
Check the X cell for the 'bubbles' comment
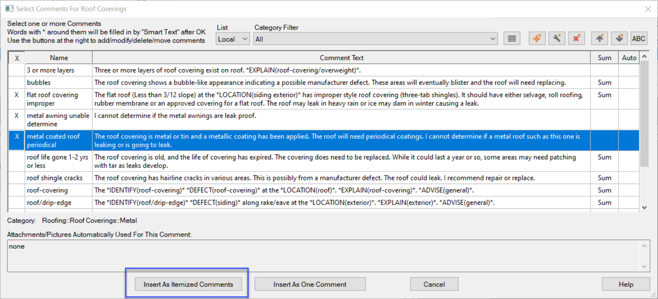(17, 83)
